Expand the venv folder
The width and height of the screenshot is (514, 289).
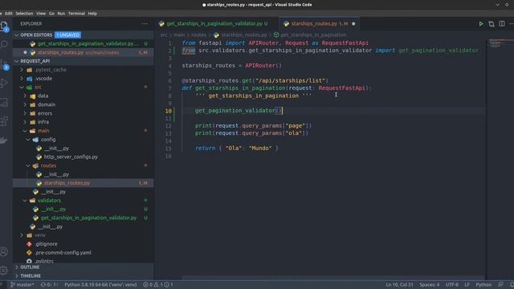click(39, 235)
